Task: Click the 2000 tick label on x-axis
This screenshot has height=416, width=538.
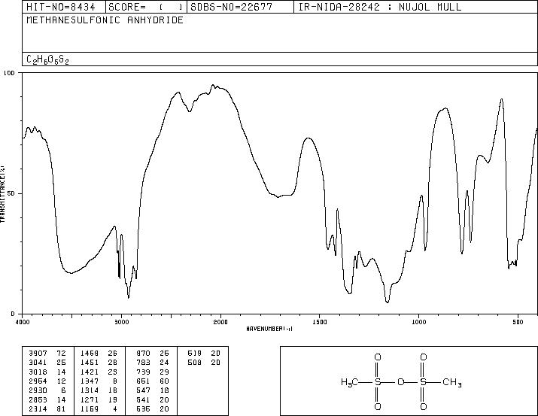Action: click(x=220, y=322)
